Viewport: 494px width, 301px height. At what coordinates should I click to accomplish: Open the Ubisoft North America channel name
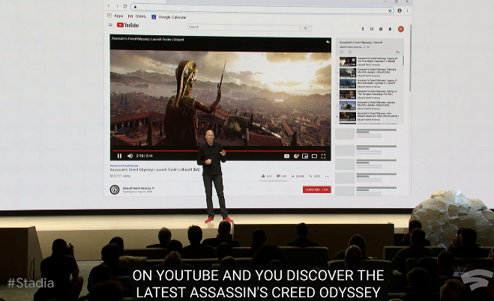[x=138, y=188]
